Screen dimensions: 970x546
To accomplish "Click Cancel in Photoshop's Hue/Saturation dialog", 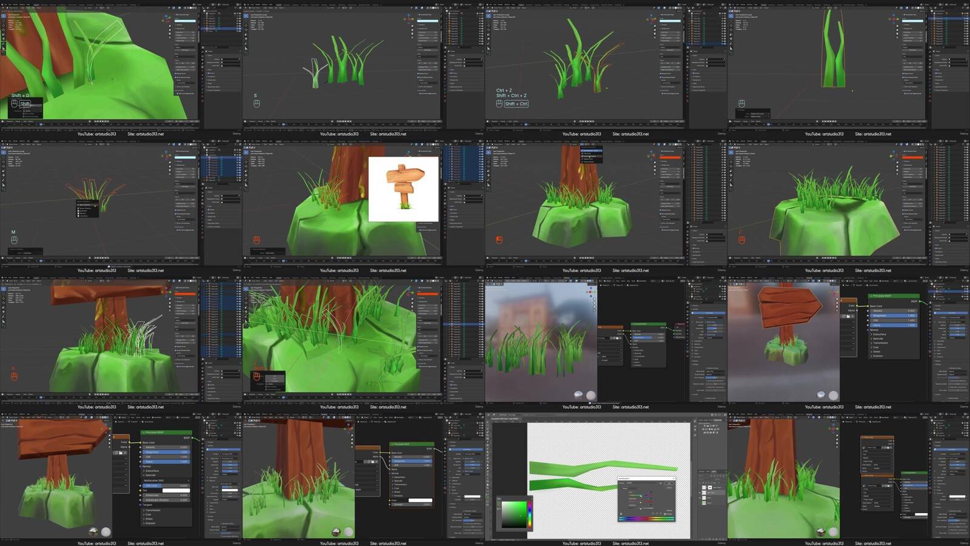I will [x=670, y=488].
